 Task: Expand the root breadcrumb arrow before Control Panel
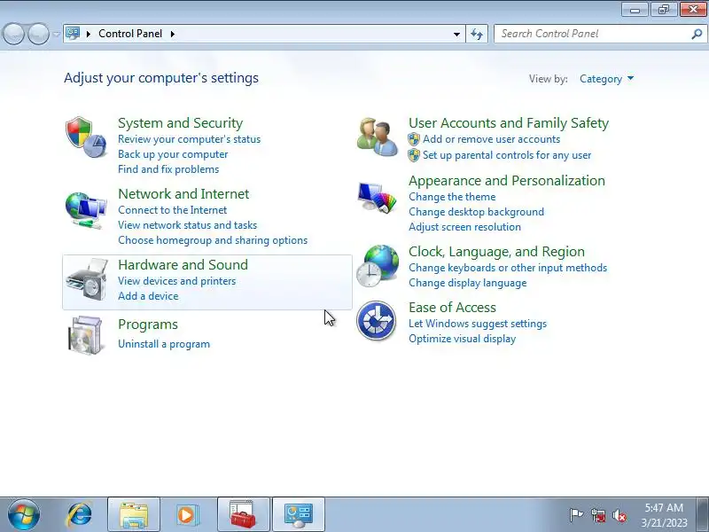pyautogui.click(x=89, y=34)
